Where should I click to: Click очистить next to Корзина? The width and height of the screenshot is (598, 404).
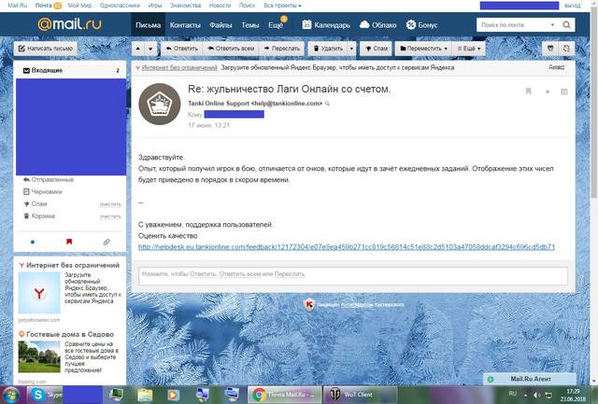(x=110, y=216)
